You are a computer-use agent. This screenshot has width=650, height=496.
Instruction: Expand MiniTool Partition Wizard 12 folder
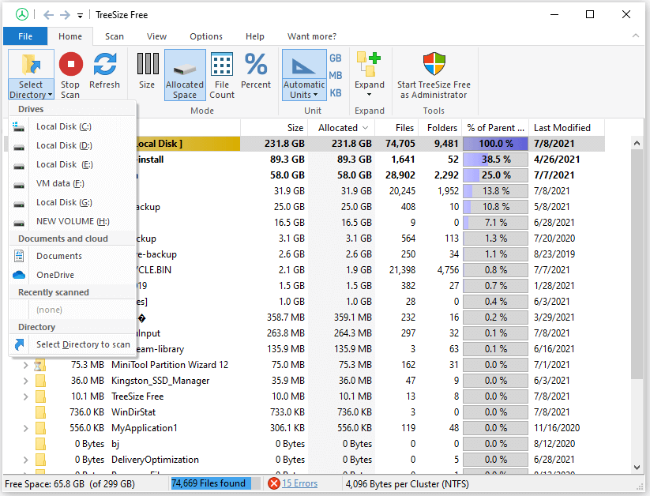click(26, 365)
